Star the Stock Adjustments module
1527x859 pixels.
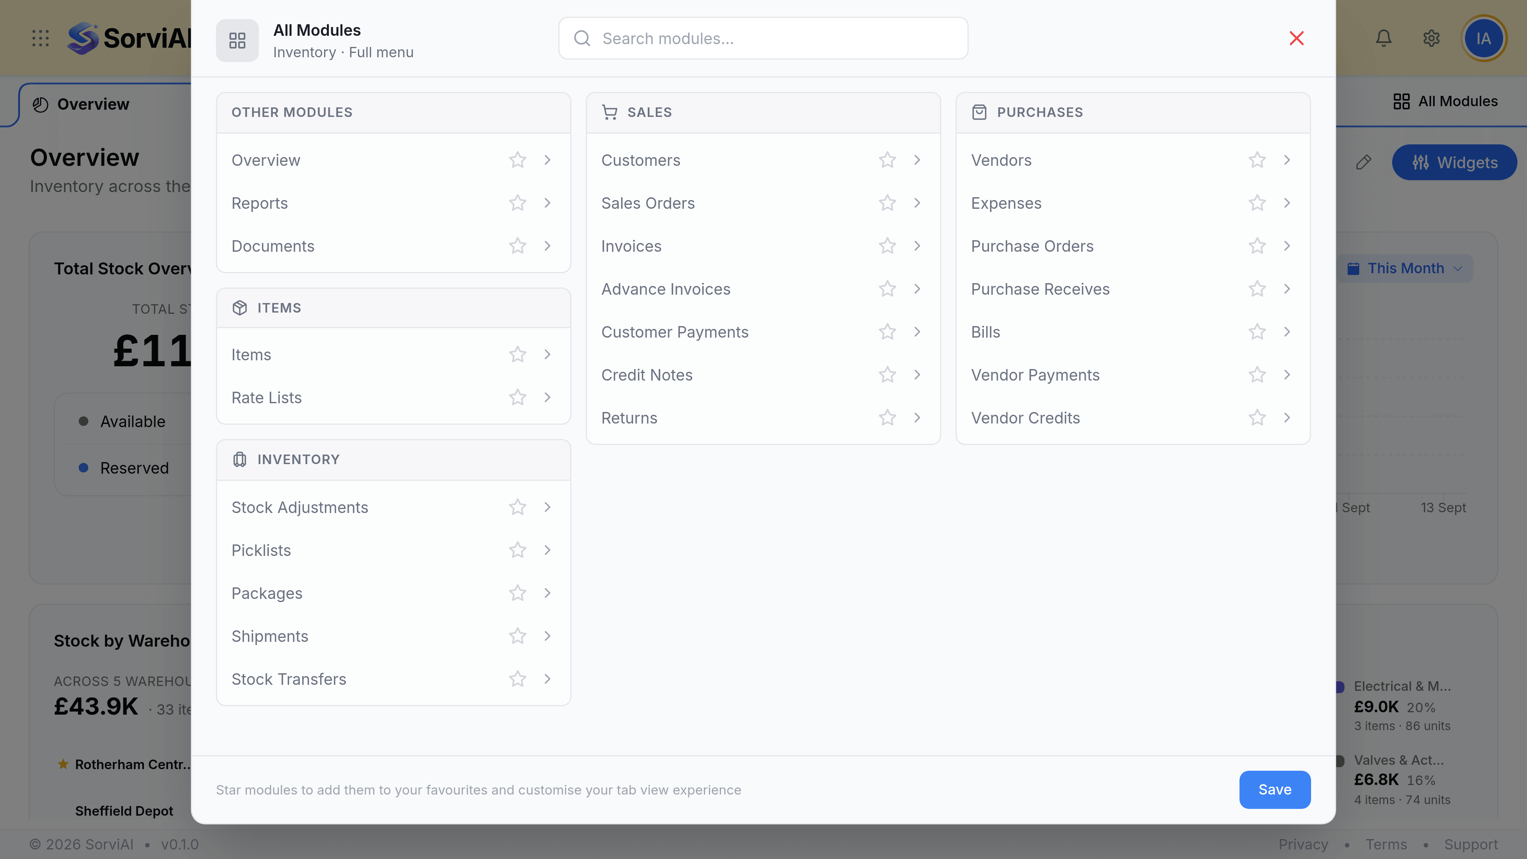pos(517,507)
